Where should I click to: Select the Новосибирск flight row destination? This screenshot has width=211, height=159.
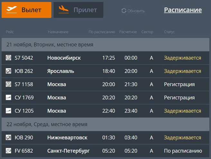click(64, 58)
